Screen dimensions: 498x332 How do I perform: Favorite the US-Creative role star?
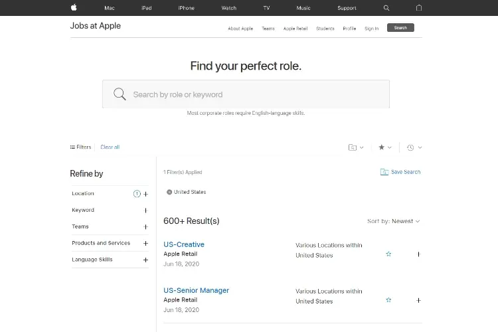tap(388, 254)
